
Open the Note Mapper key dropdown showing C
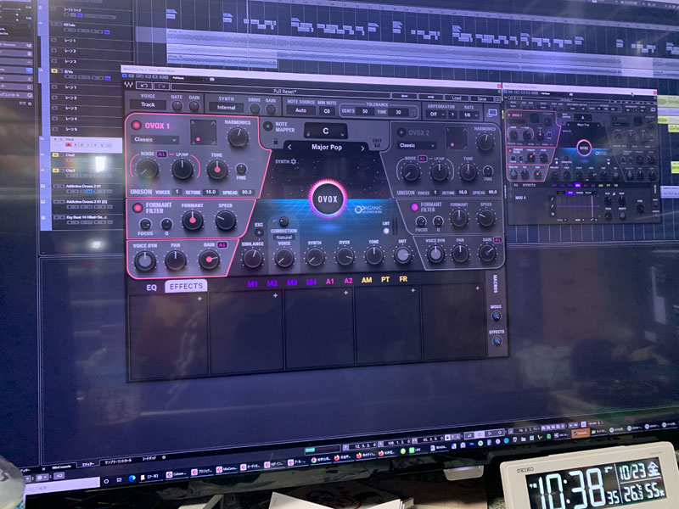(325, 131)
